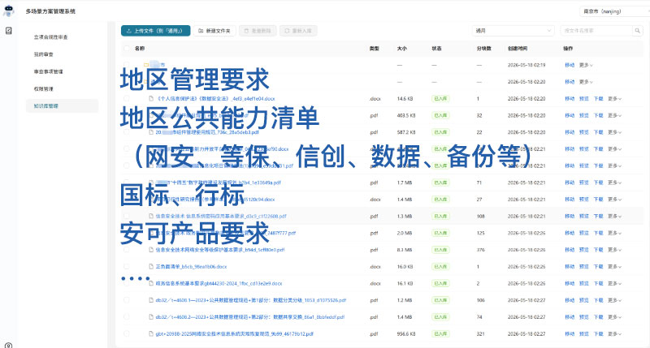Expand 更多 for the 956.6 KB pdf row

click(x=615, y=333)
